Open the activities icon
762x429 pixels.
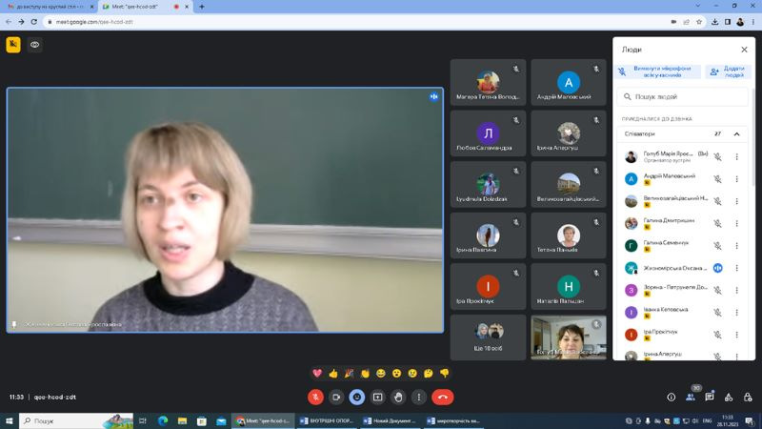pos(729,397)
